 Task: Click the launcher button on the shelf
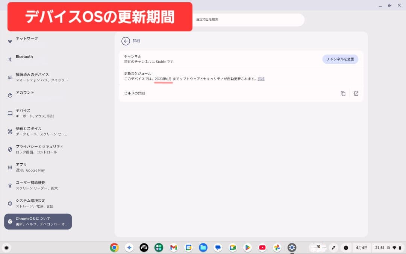pos(6,248)
